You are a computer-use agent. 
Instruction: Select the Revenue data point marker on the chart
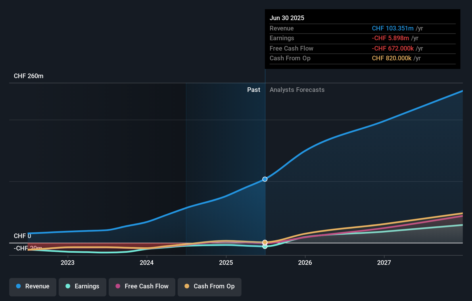pos(264,179)
